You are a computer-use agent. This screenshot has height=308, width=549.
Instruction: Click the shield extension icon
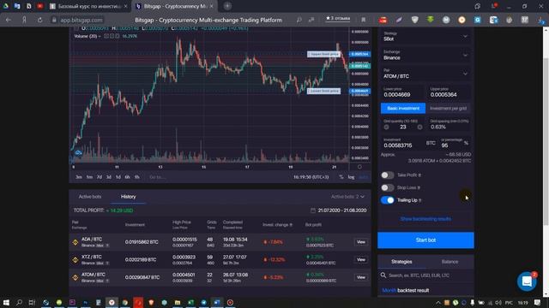[x=415, y=20]
